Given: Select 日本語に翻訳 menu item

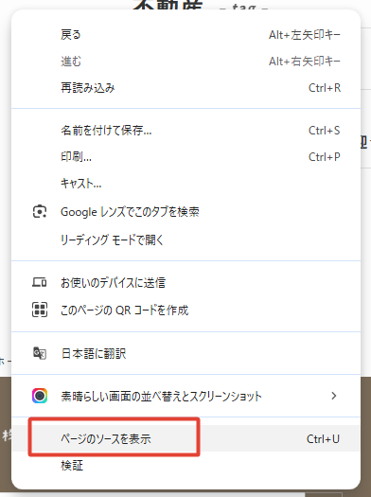Looking at the screenshot, I should pos(186,353).
